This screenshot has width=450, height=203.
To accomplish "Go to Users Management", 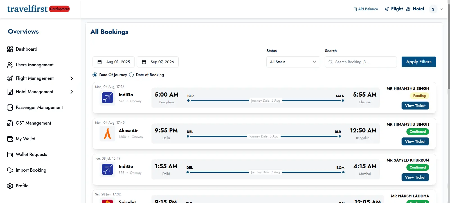I will 35,65.
